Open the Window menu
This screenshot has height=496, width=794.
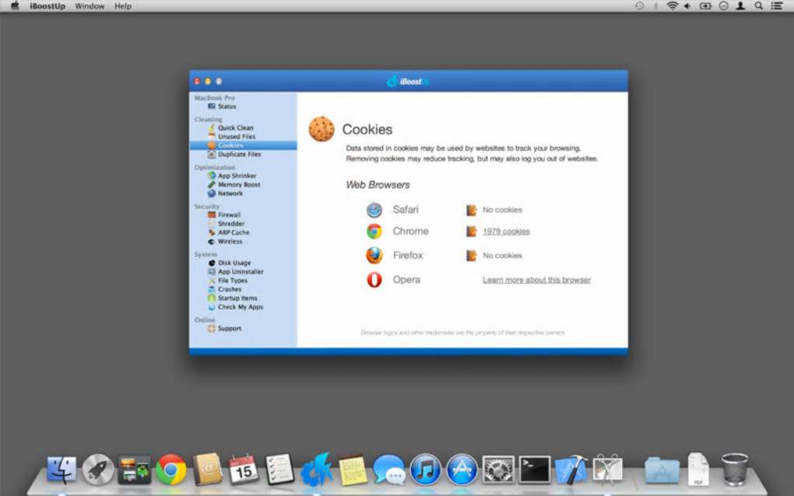(x=90, y=6)
